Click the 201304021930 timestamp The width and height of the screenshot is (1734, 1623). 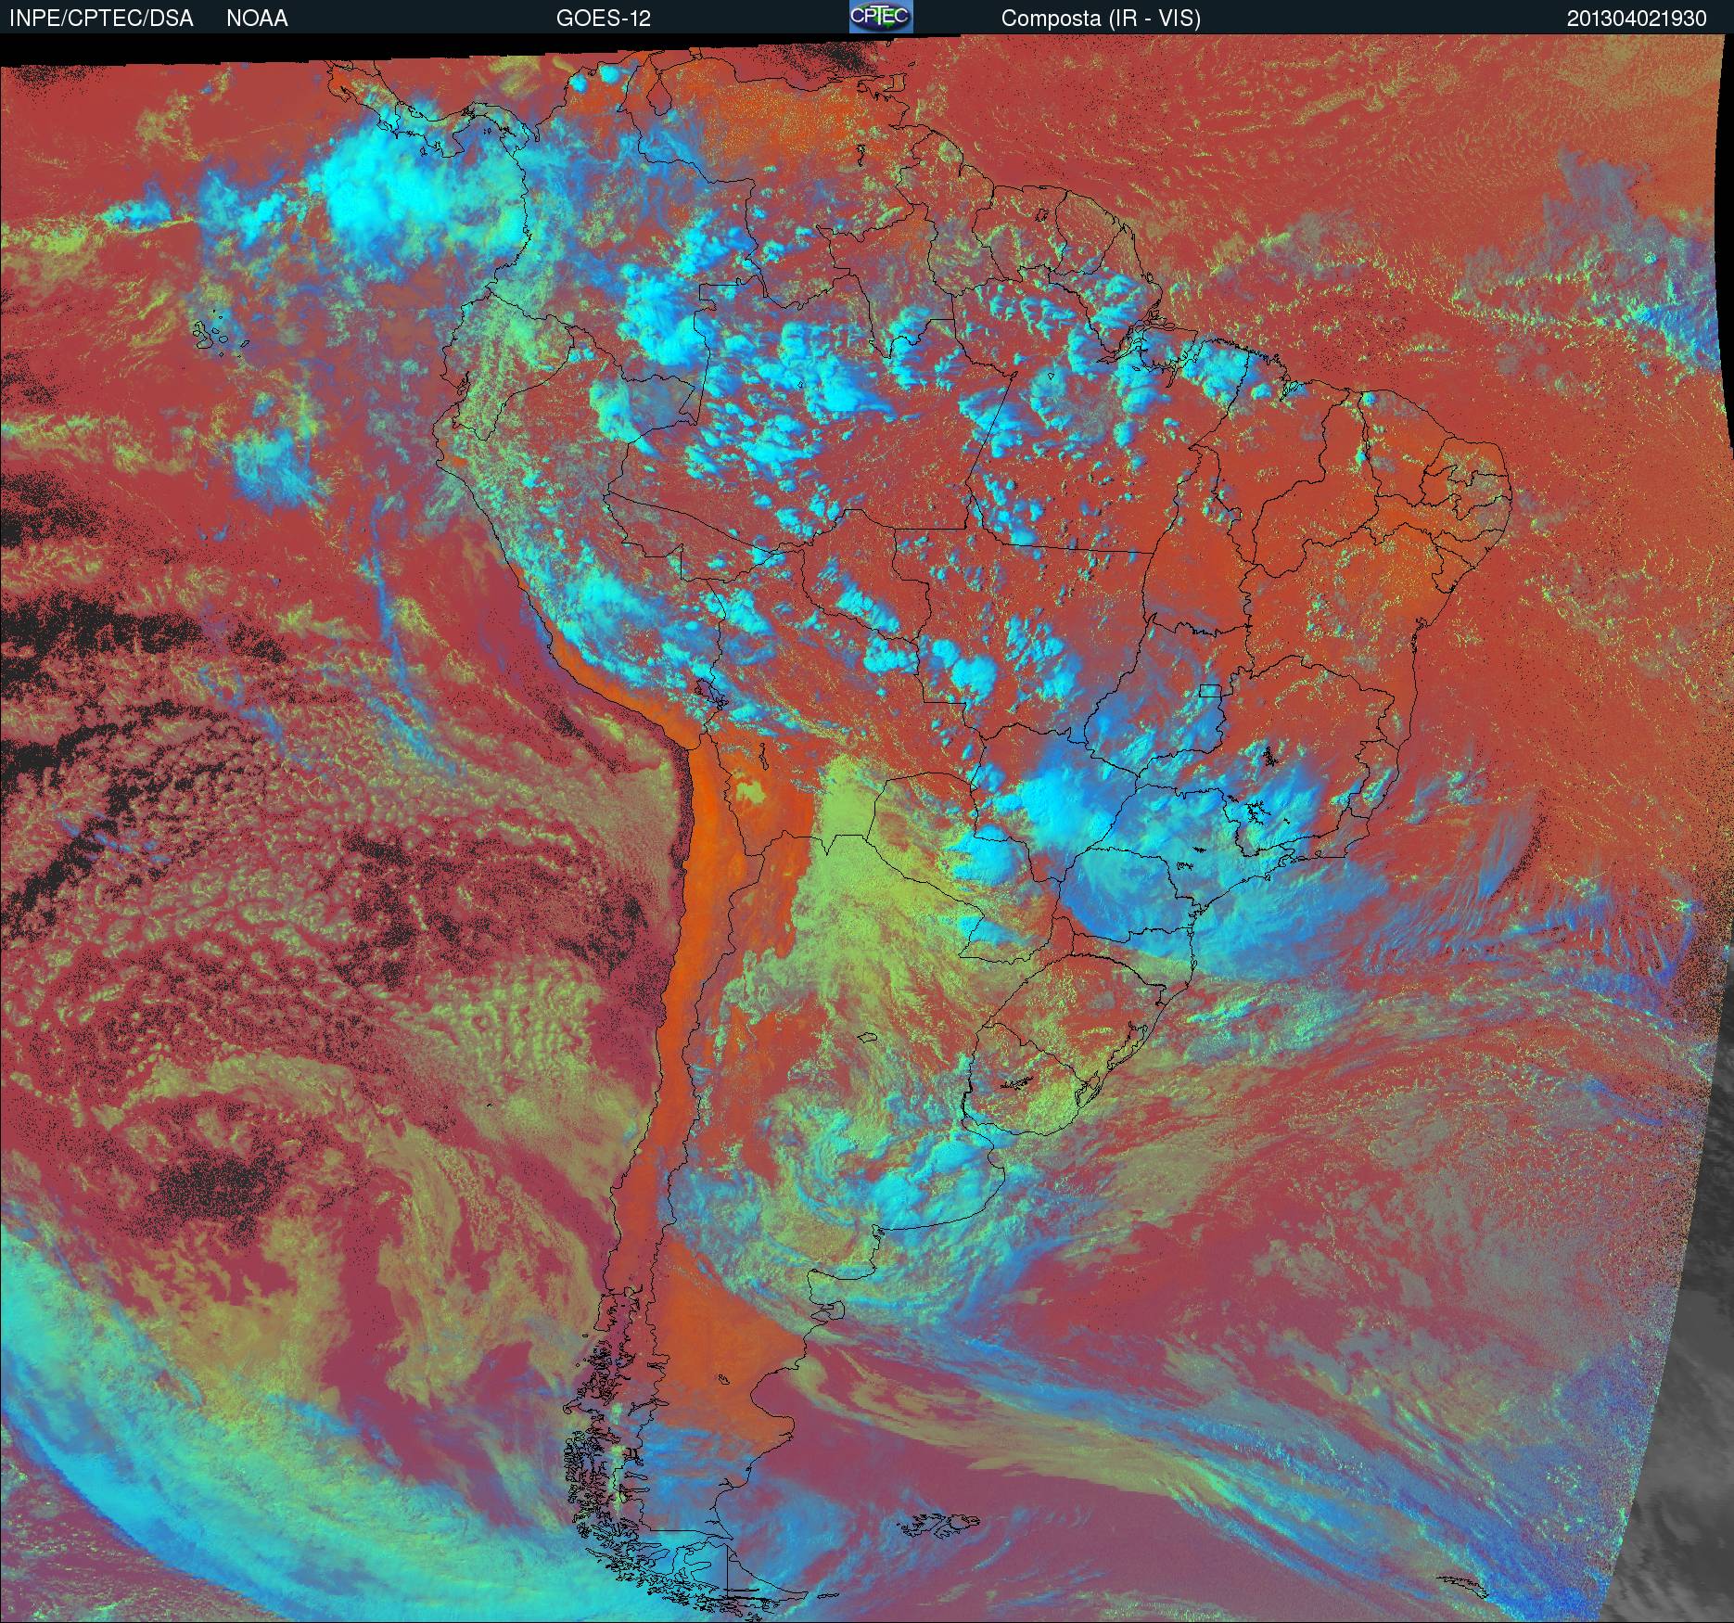point(1637,19)
